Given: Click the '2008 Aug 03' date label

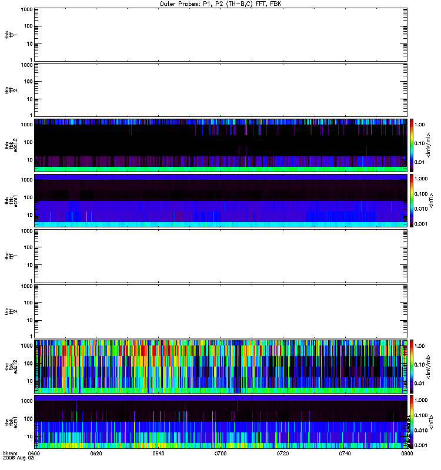Looking at the screenshot, I should click(18, 458).
